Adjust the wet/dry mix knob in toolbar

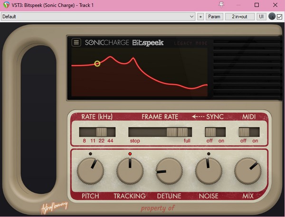[272, 17]
